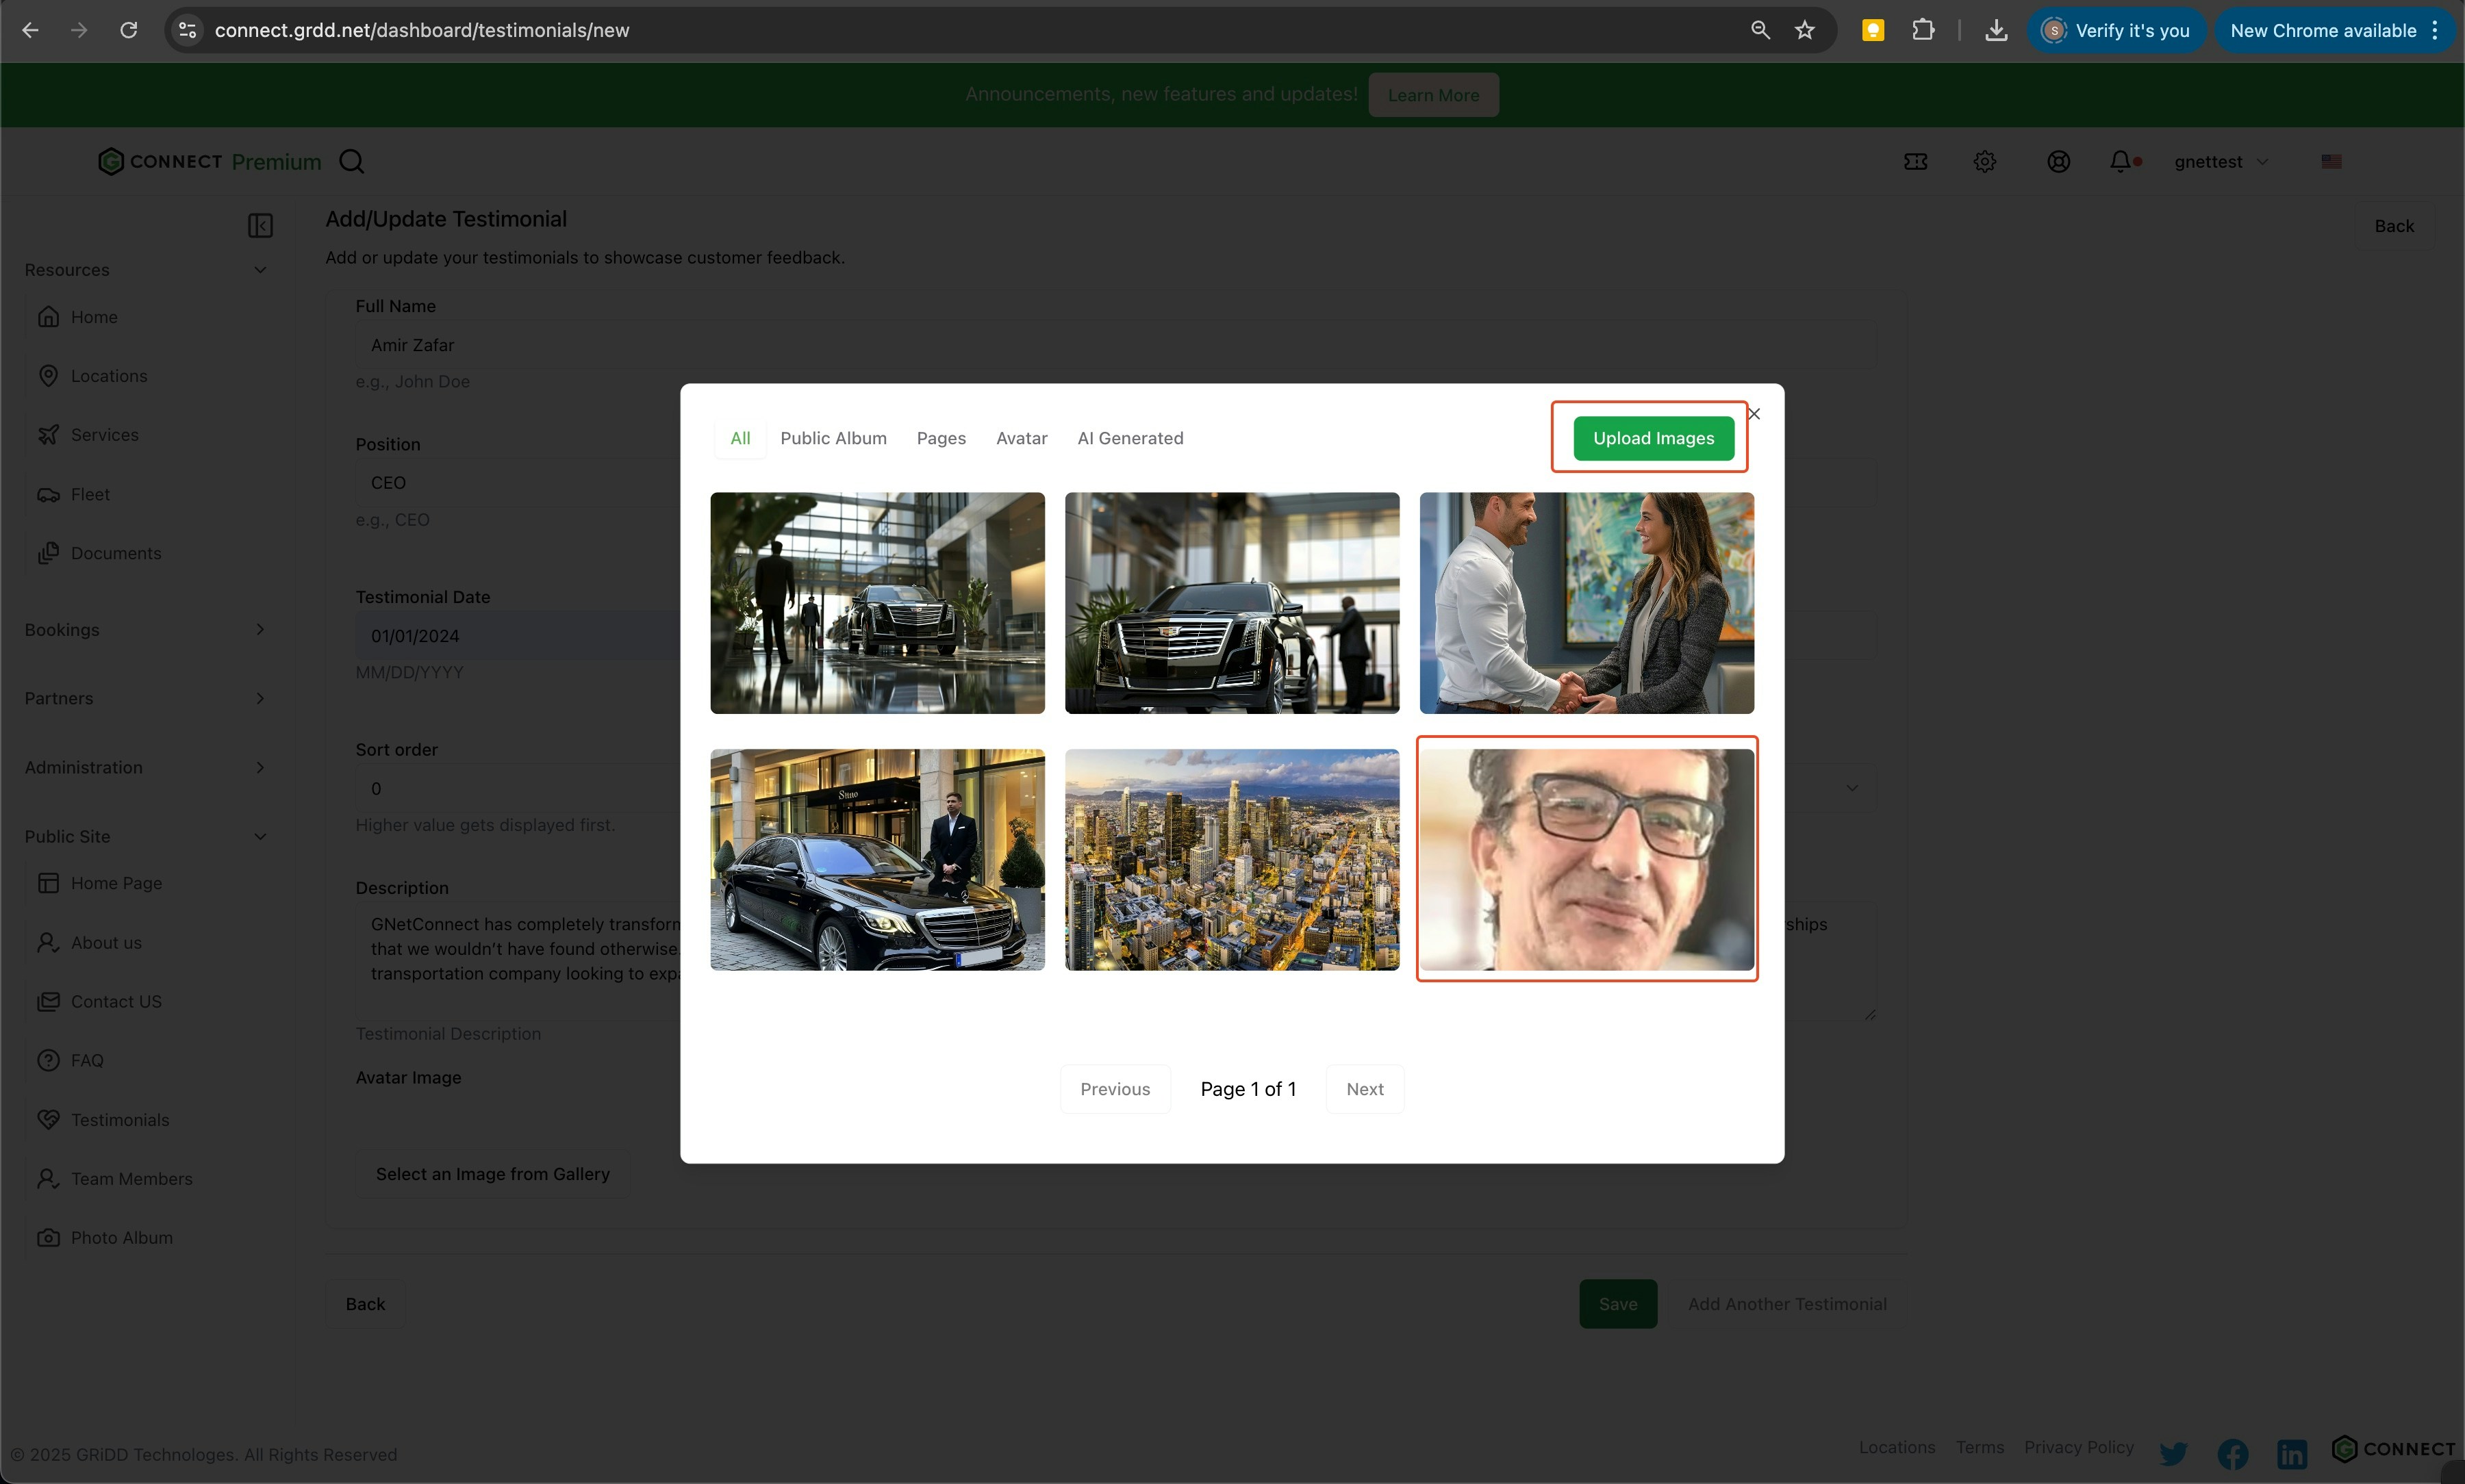Screen dimensions: 2465x1484
Task: Bookmark this page with star icon
Action: pos(1805,30)
